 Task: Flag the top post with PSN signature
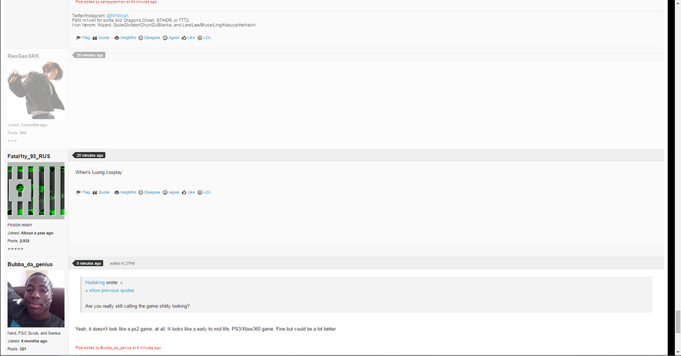83,38
